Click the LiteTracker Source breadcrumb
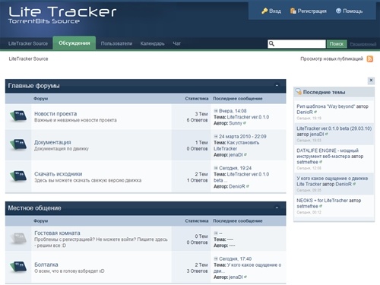The height and width of the screenshot is (285, 380). (28, 59)
